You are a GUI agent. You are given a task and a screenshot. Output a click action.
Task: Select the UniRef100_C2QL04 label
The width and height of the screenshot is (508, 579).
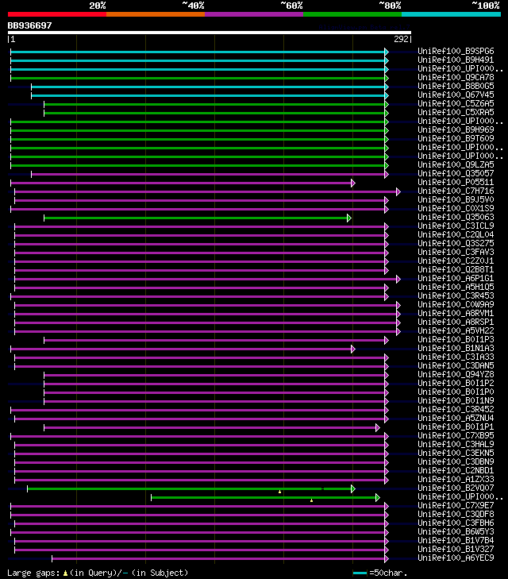pyautogui.click(x=456, y=234)
